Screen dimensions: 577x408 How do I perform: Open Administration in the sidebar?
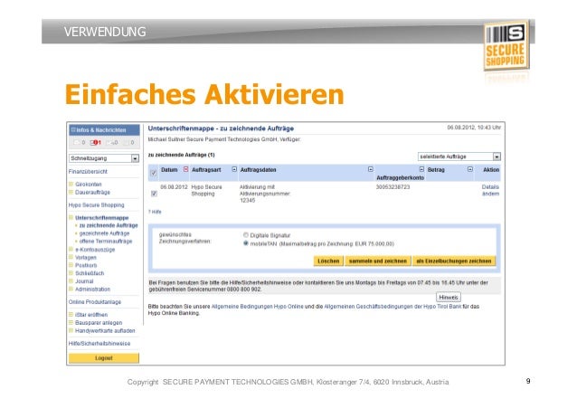point(93,289)
